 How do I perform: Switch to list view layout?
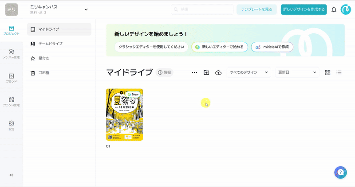(x=339, y=72)
